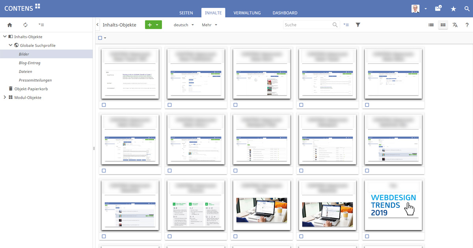Click the Inhalts-Objekte book icon
This screenshot has width=473, height=248.
[11, 37]
